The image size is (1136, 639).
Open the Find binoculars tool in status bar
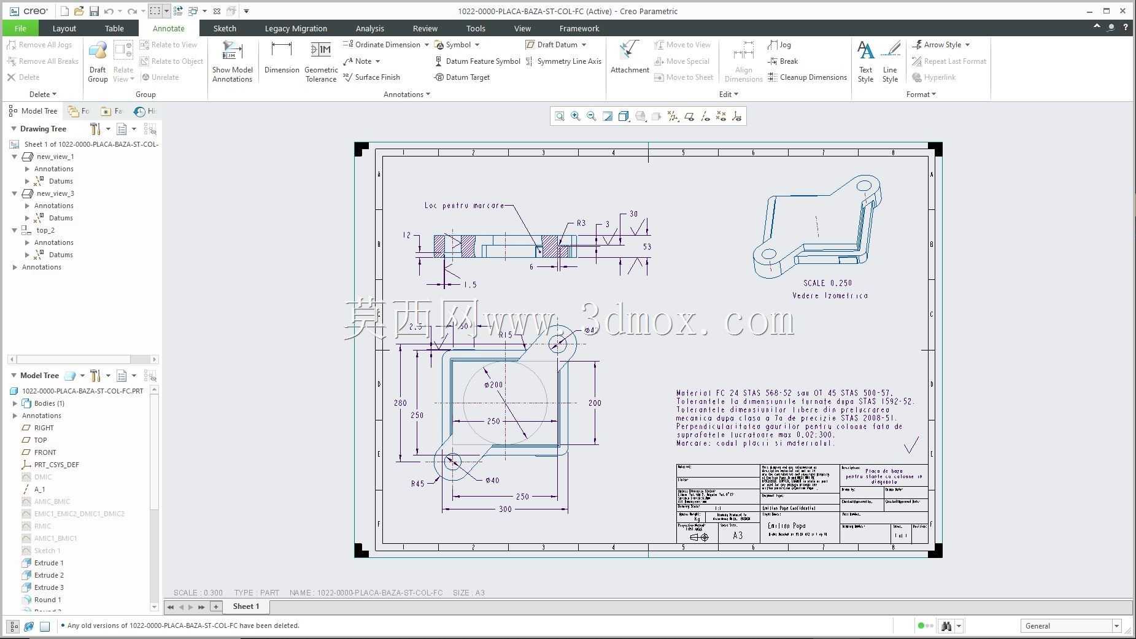tap(946, 626)
